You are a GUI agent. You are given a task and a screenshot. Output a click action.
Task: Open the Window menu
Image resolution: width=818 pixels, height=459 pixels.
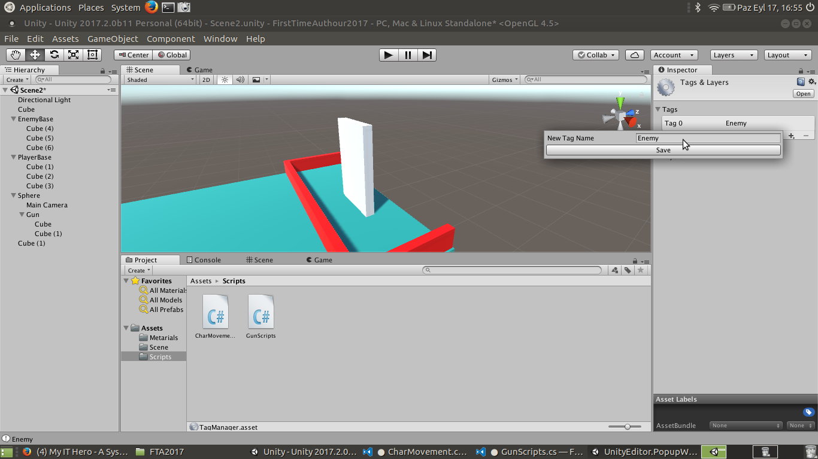pos(220,39)
